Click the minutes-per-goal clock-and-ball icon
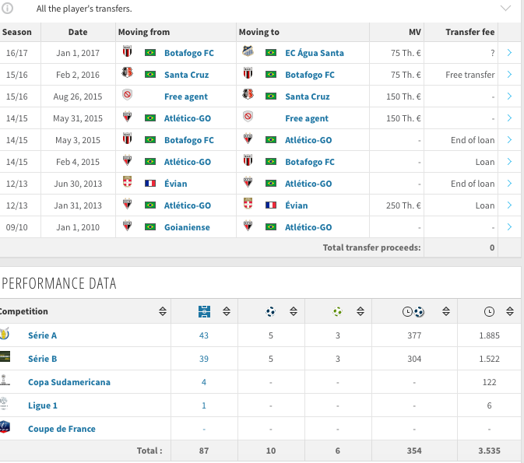 413,312
